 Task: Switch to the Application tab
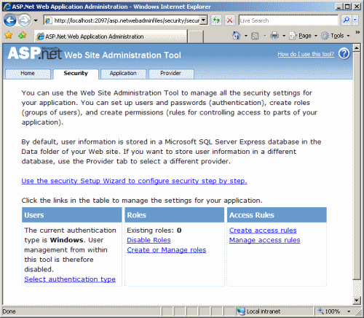[123, 74]
